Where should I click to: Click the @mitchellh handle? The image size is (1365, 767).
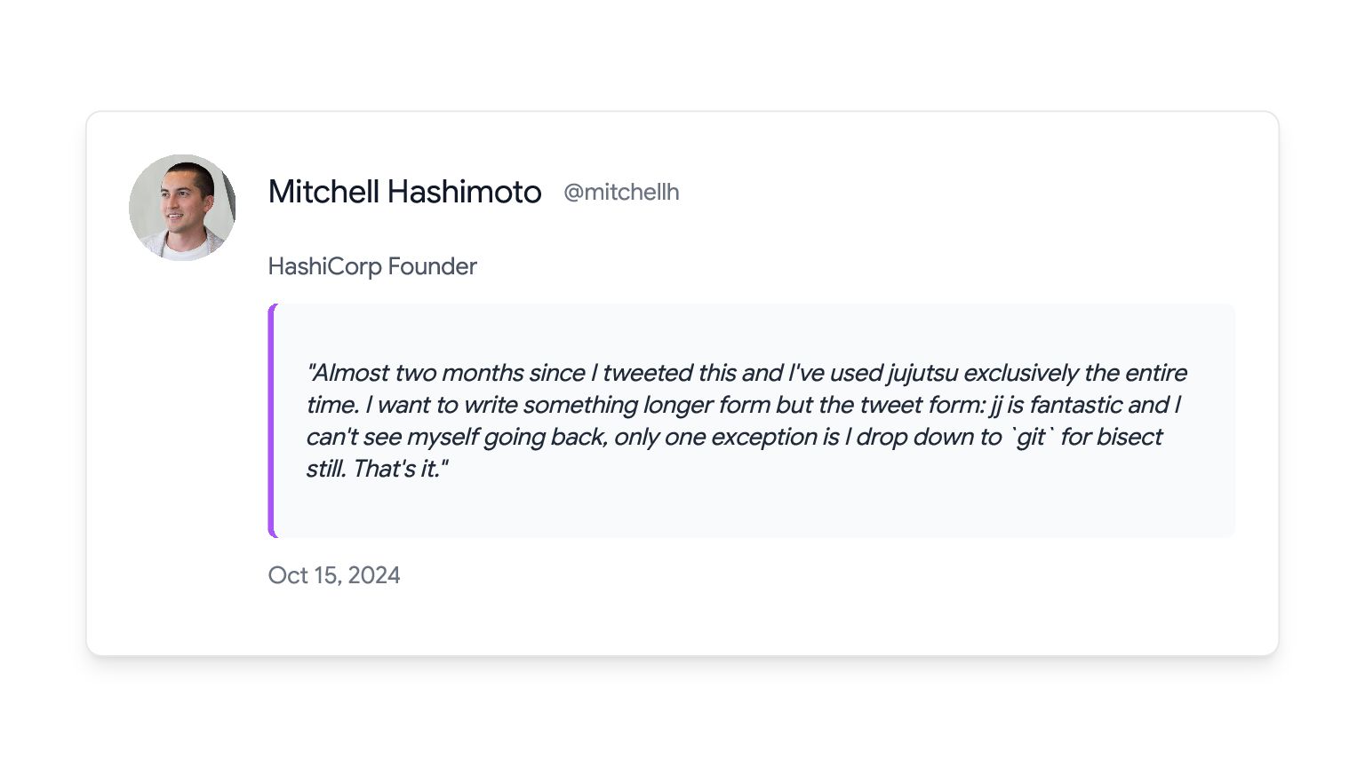click(621, 193)
